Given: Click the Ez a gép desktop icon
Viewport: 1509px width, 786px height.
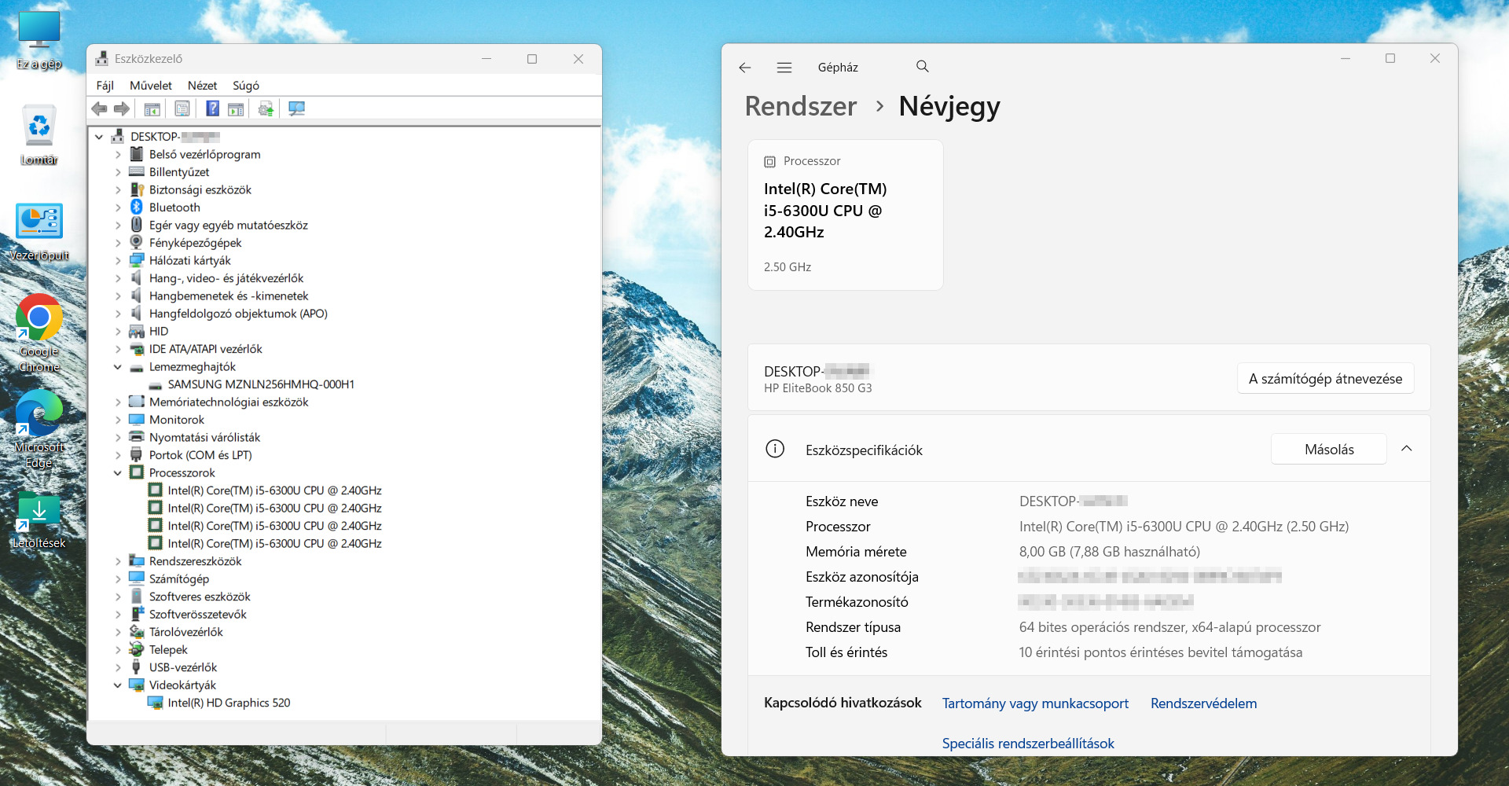Looking at the screenshot, I should pos(39,40).
